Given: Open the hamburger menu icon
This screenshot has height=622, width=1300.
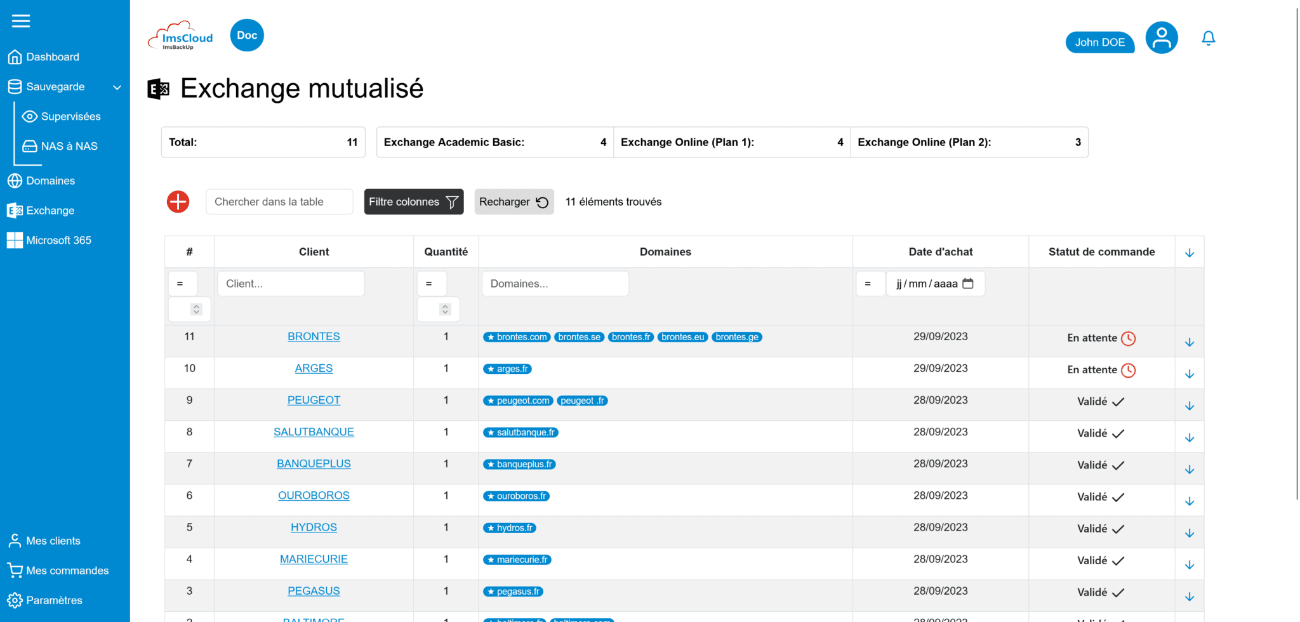Looking at the screenshot, I should click(21, 21).
